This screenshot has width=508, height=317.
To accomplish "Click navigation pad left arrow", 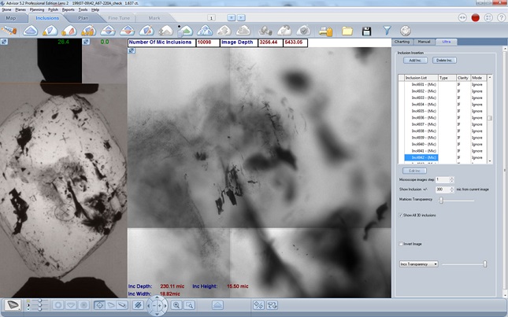I will point(150,305).
